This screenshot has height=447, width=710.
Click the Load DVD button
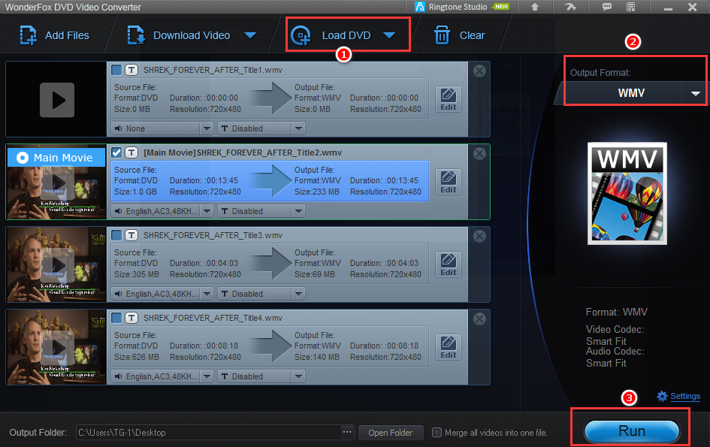(331, 35)
